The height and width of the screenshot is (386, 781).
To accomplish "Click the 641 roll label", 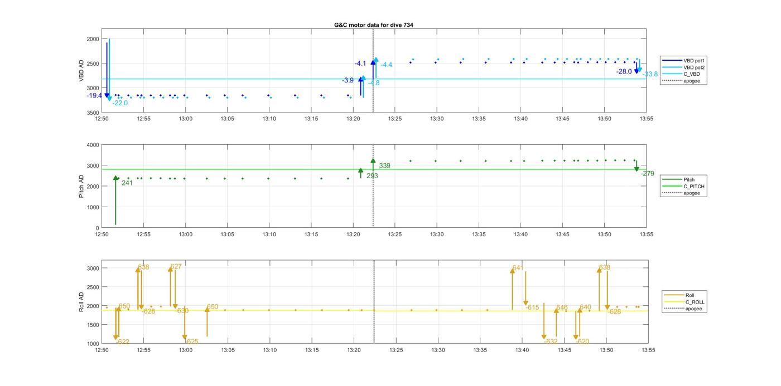I will pos(518,268).
